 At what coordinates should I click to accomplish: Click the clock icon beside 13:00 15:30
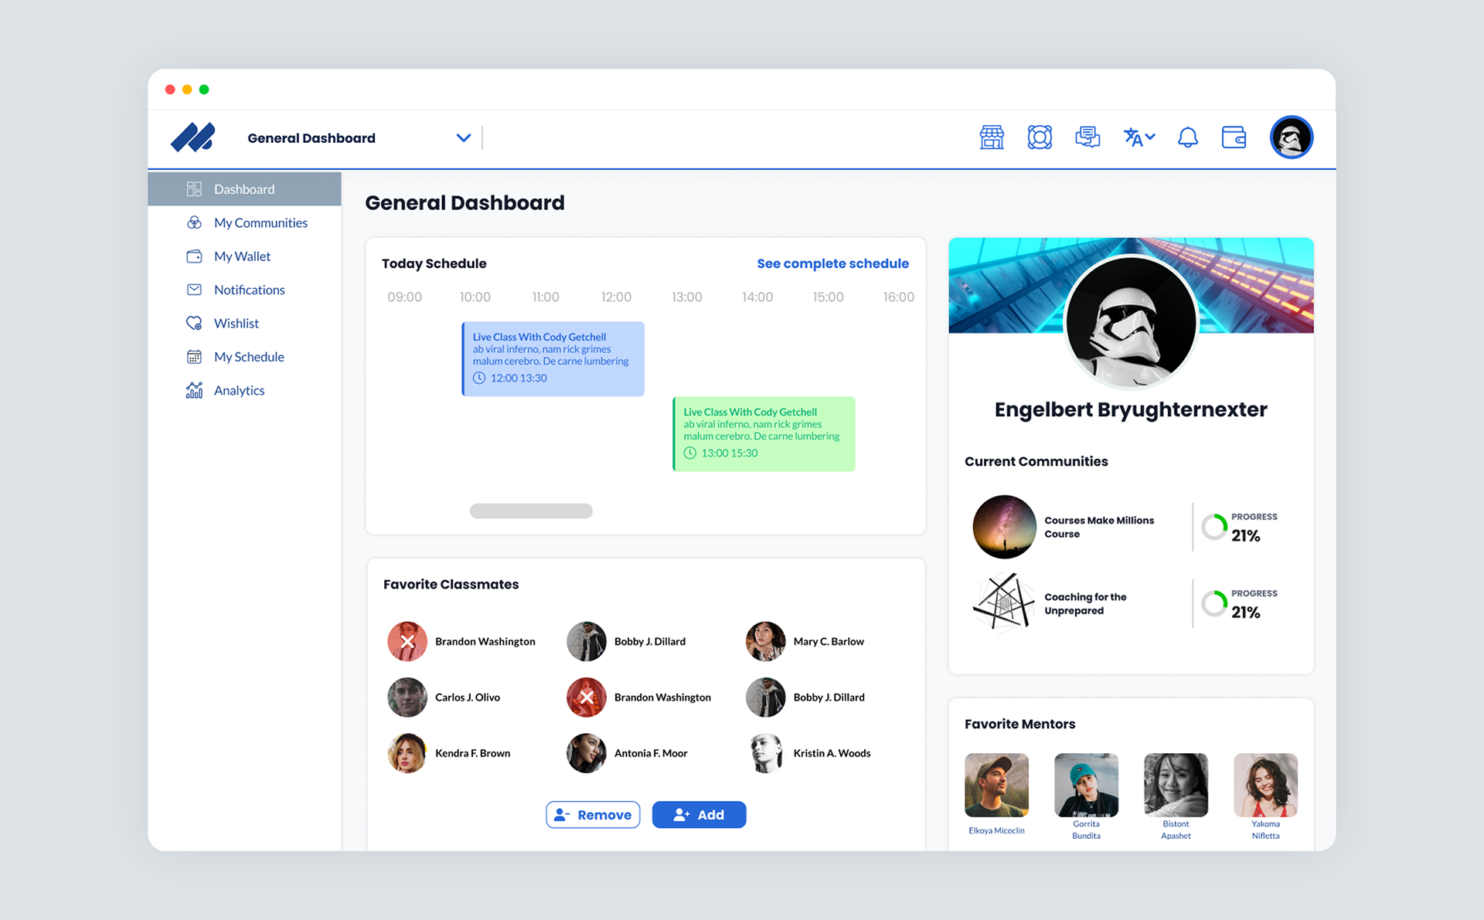pyautogui.click(x=690, y=453)
